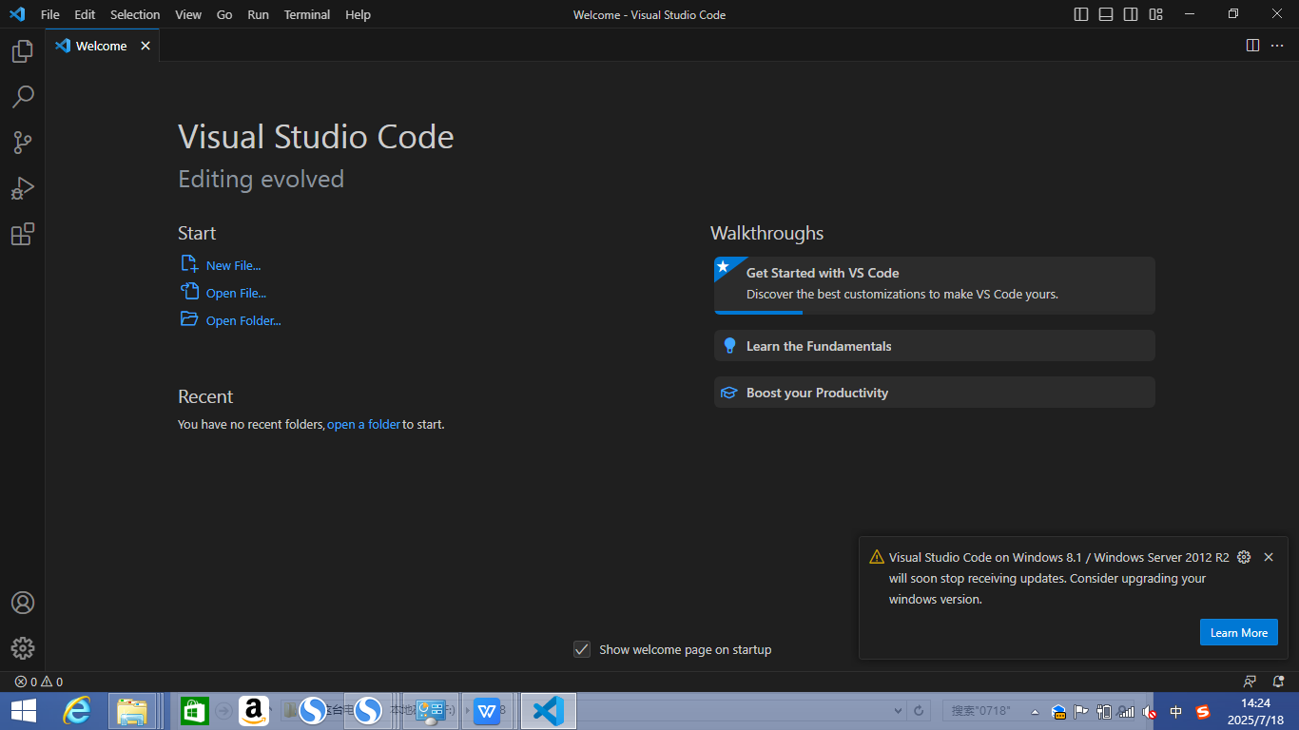Viewport: 1299px width, 730px height.
Task: Open feedback icon in status bar
Action: tap(1250, 682)
